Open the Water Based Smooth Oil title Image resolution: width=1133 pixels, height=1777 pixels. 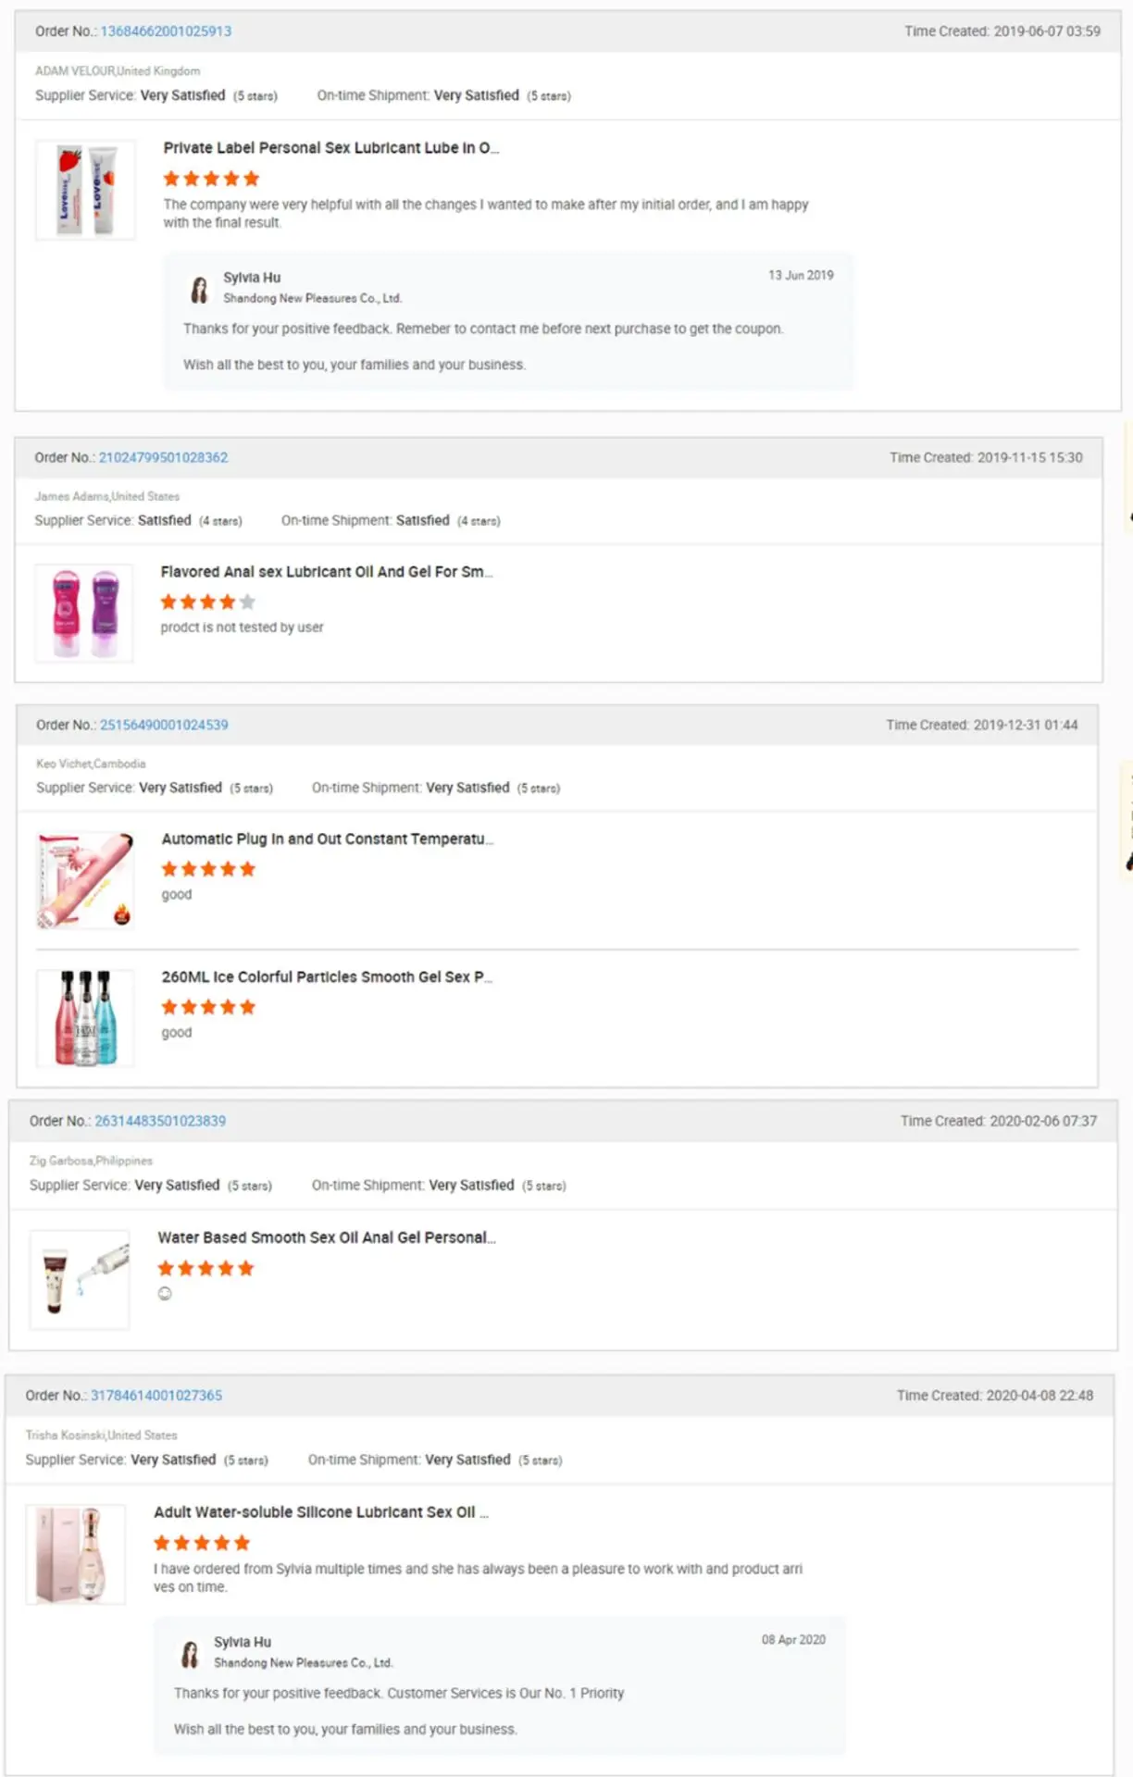pos(326,1238)
